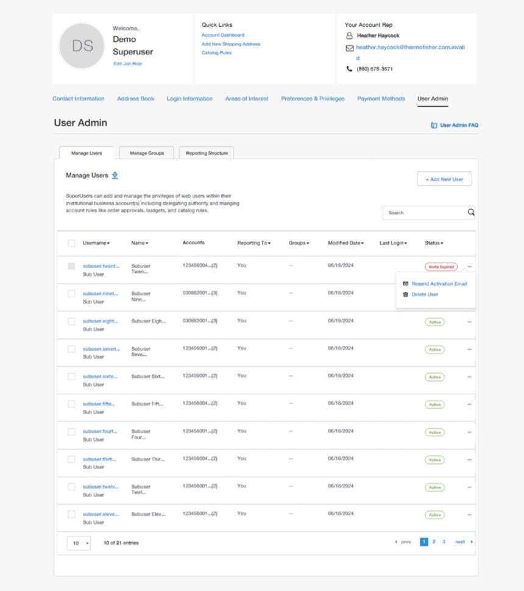Open the Add New Shipping Address link
This screenshot has height=591, width=524.
230,44
